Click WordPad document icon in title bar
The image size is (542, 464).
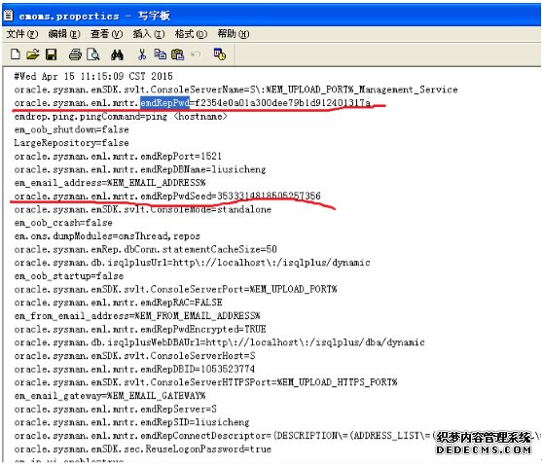click(x=9, y=16)
